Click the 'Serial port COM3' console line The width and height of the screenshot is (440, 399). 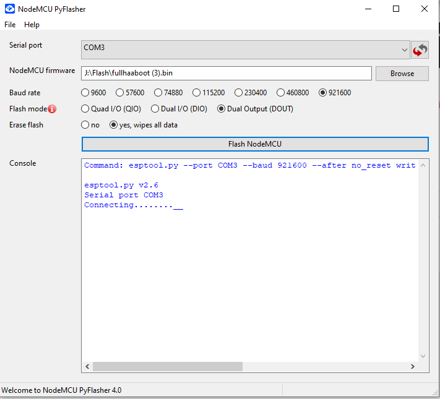124,195
